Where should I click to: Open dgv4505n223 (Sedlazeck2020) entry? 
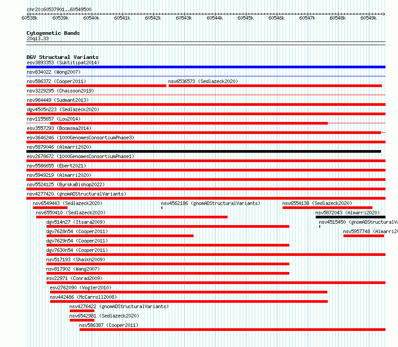[63, 109]
